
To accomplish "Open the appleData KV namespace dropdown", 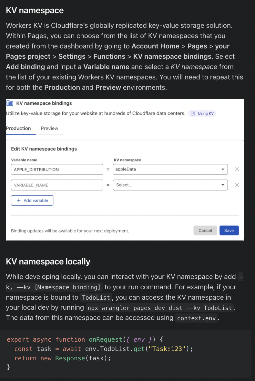I will click(170, 170).
